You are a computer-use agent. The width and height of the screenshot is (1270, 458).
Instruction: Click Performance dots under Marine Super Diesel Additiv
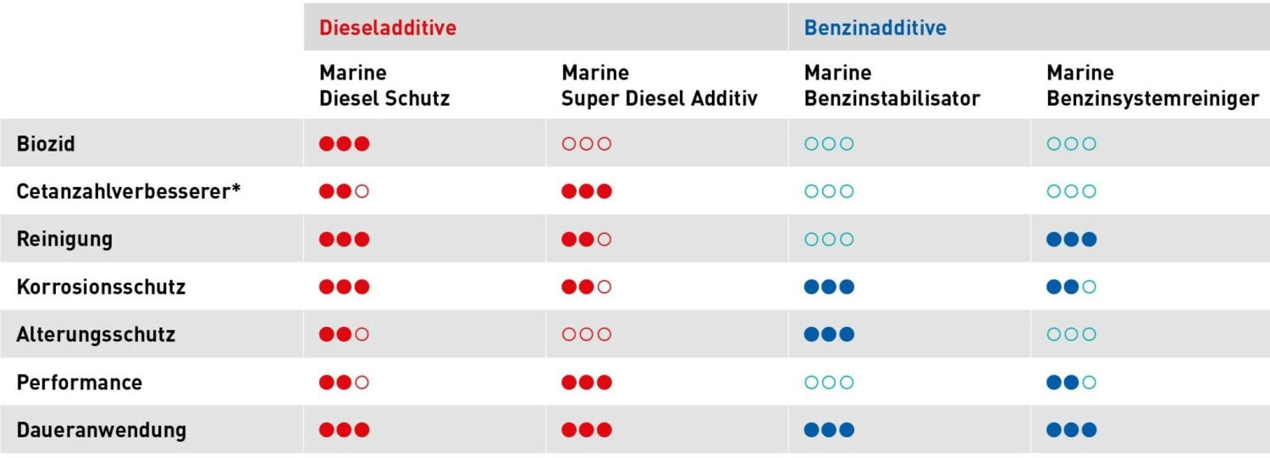(586, 383)
